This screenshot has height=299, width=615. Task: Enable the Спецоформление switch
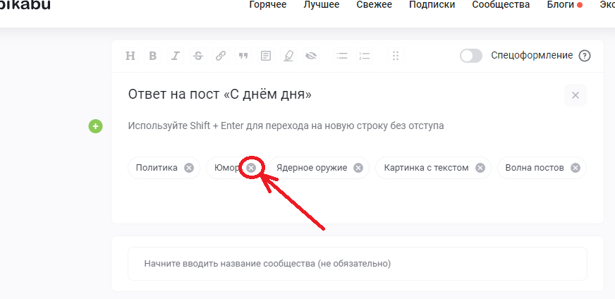pos(470,56)
